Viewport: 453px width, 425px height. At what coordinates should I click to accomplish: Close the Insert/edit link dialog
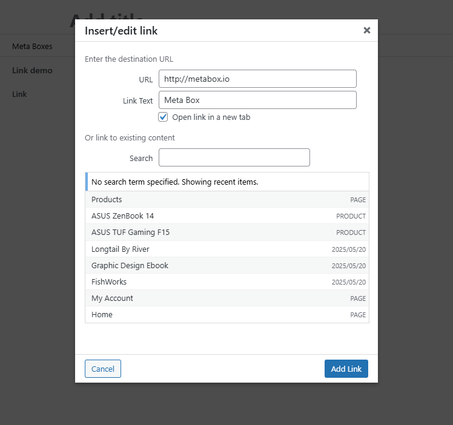[x=366, y=30]
